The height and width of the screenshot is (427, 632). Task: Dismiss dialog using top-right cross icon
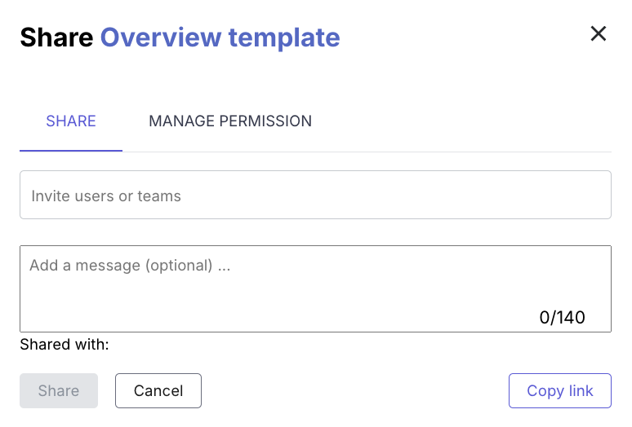pyautogui.click(x=599, y=33)
